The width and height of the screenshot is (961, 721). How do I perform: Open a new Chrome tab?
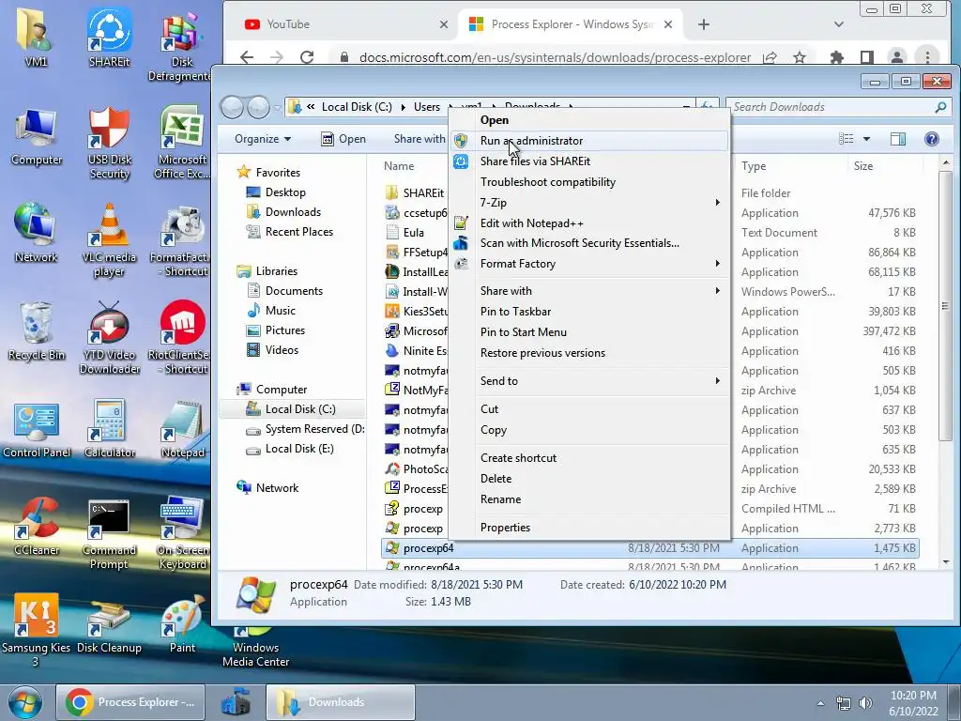(x=704, y=24)
